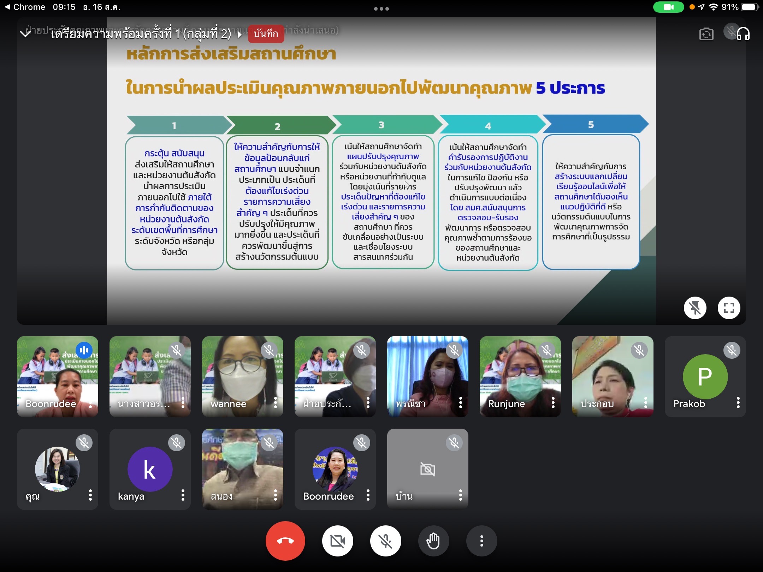The height and width of the screenshot is (572, 763).
Task: Unmute microphone in bottom control bar
Action: [385, 541]
